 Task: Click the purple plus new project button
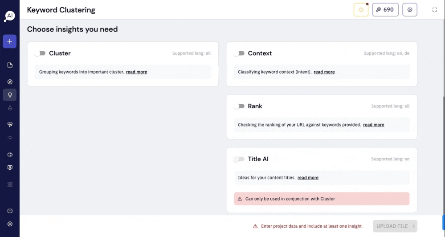[x=10, y=41]
